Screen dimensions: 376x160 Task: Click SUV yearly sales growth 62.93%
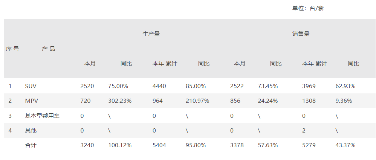tap(345, 86)
